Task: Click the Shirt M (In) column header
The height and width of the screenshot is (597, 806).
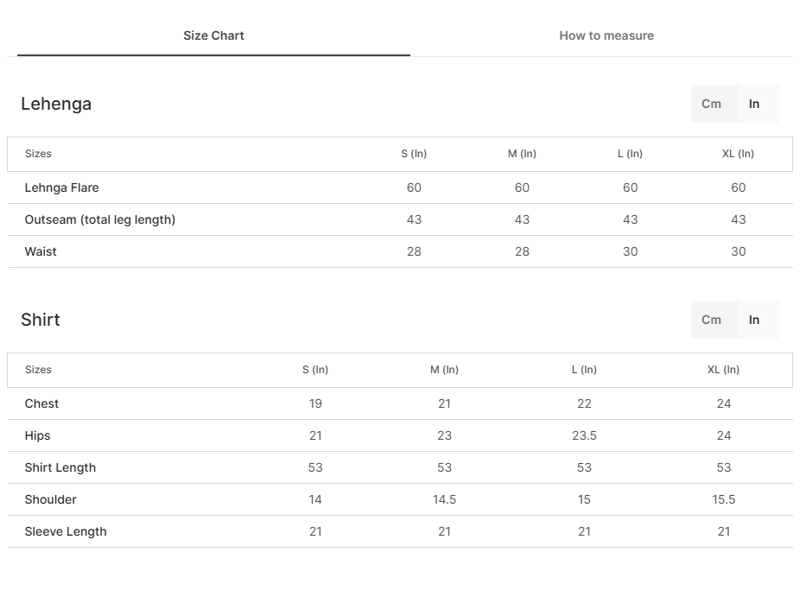Action: [x=444, y=370]
